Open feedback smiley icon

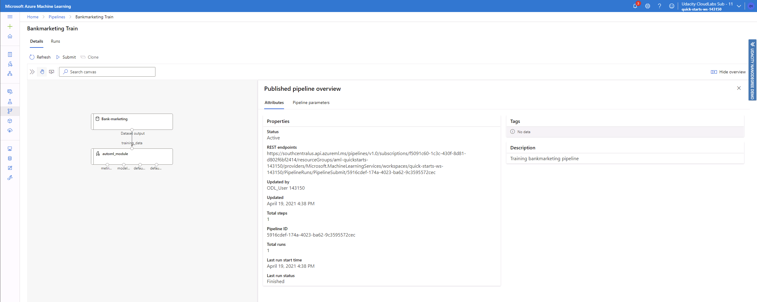tap(671, 6)
